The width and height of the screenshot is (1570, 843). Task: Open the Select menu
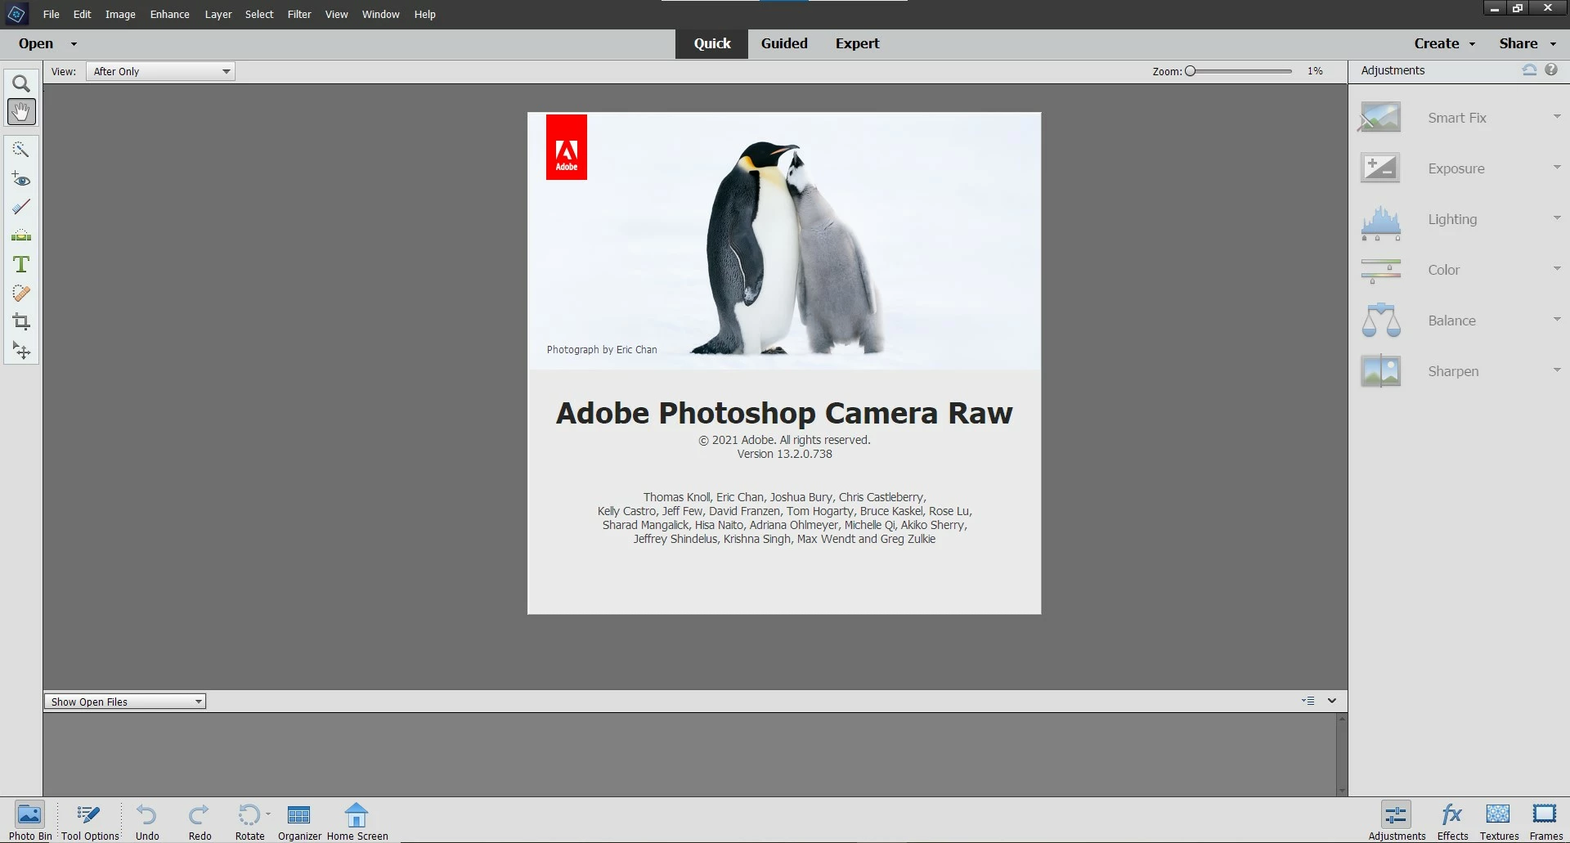259,14
